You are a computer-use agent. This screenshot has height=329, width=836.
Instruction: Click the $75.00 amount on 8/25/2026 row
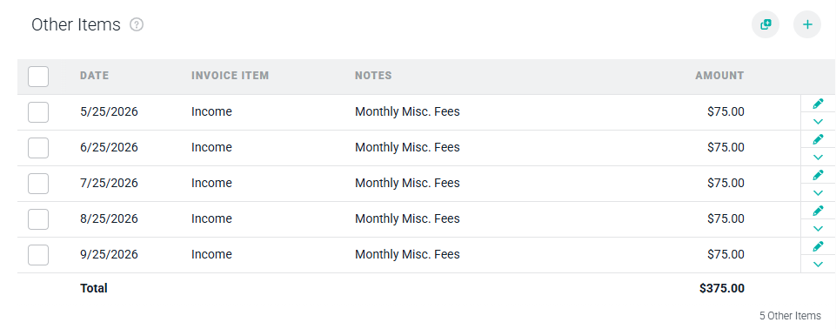coord(726,218)
